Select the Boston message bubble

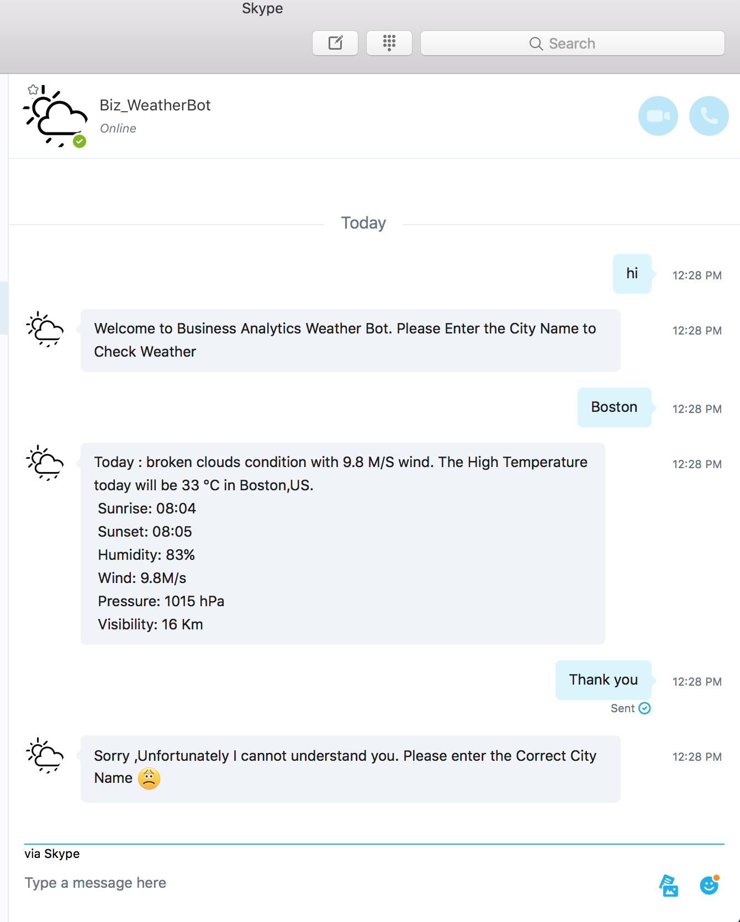(614, 407)
